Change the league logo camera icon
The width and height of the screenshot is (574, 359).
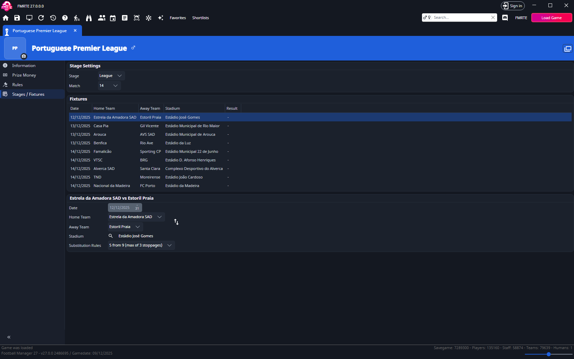click(24, 56)
